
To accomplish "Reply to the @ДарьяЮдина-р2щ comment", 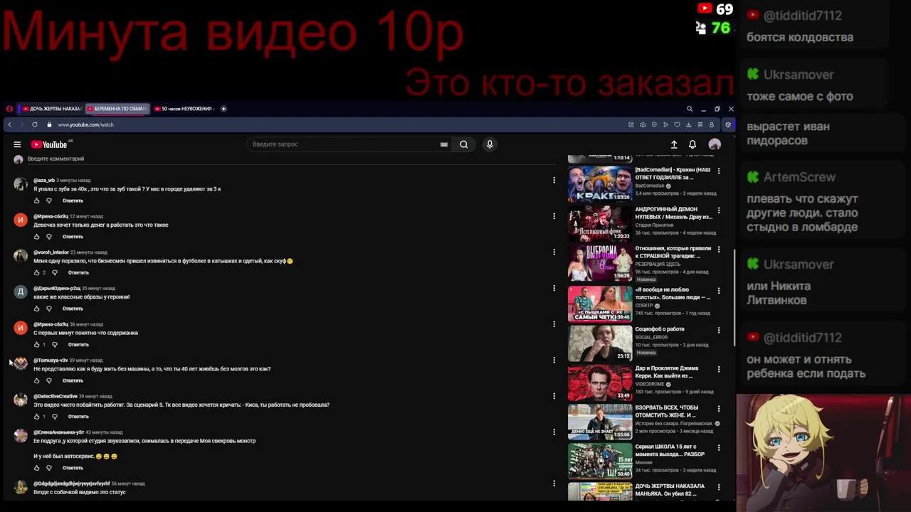I will pos(73,309).
